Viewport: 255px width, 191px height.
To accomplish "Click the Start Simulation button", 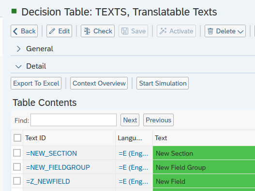I will [163, 83].
